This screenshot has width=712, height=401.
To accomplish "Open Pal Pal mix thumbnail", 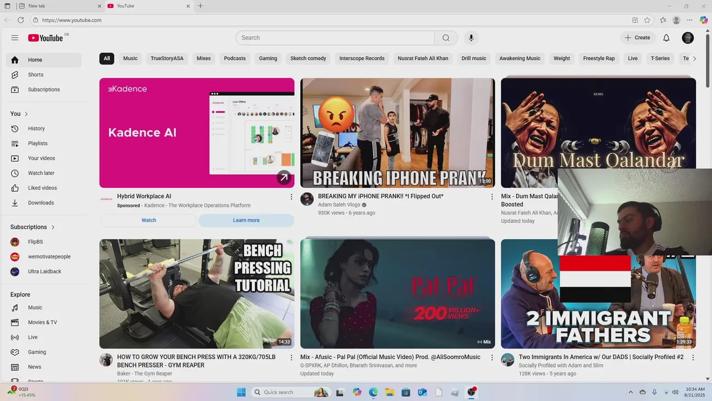I will click(398, 294).
